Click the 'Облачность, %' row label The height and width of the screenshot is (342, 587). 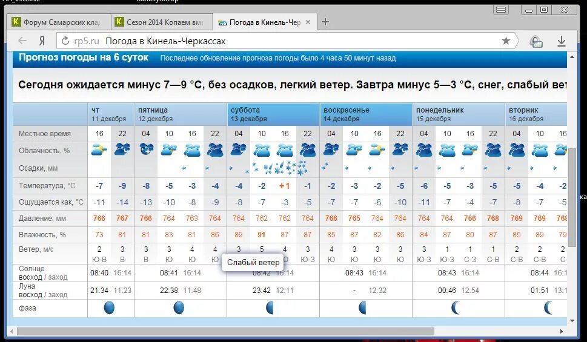coord(44,151)
